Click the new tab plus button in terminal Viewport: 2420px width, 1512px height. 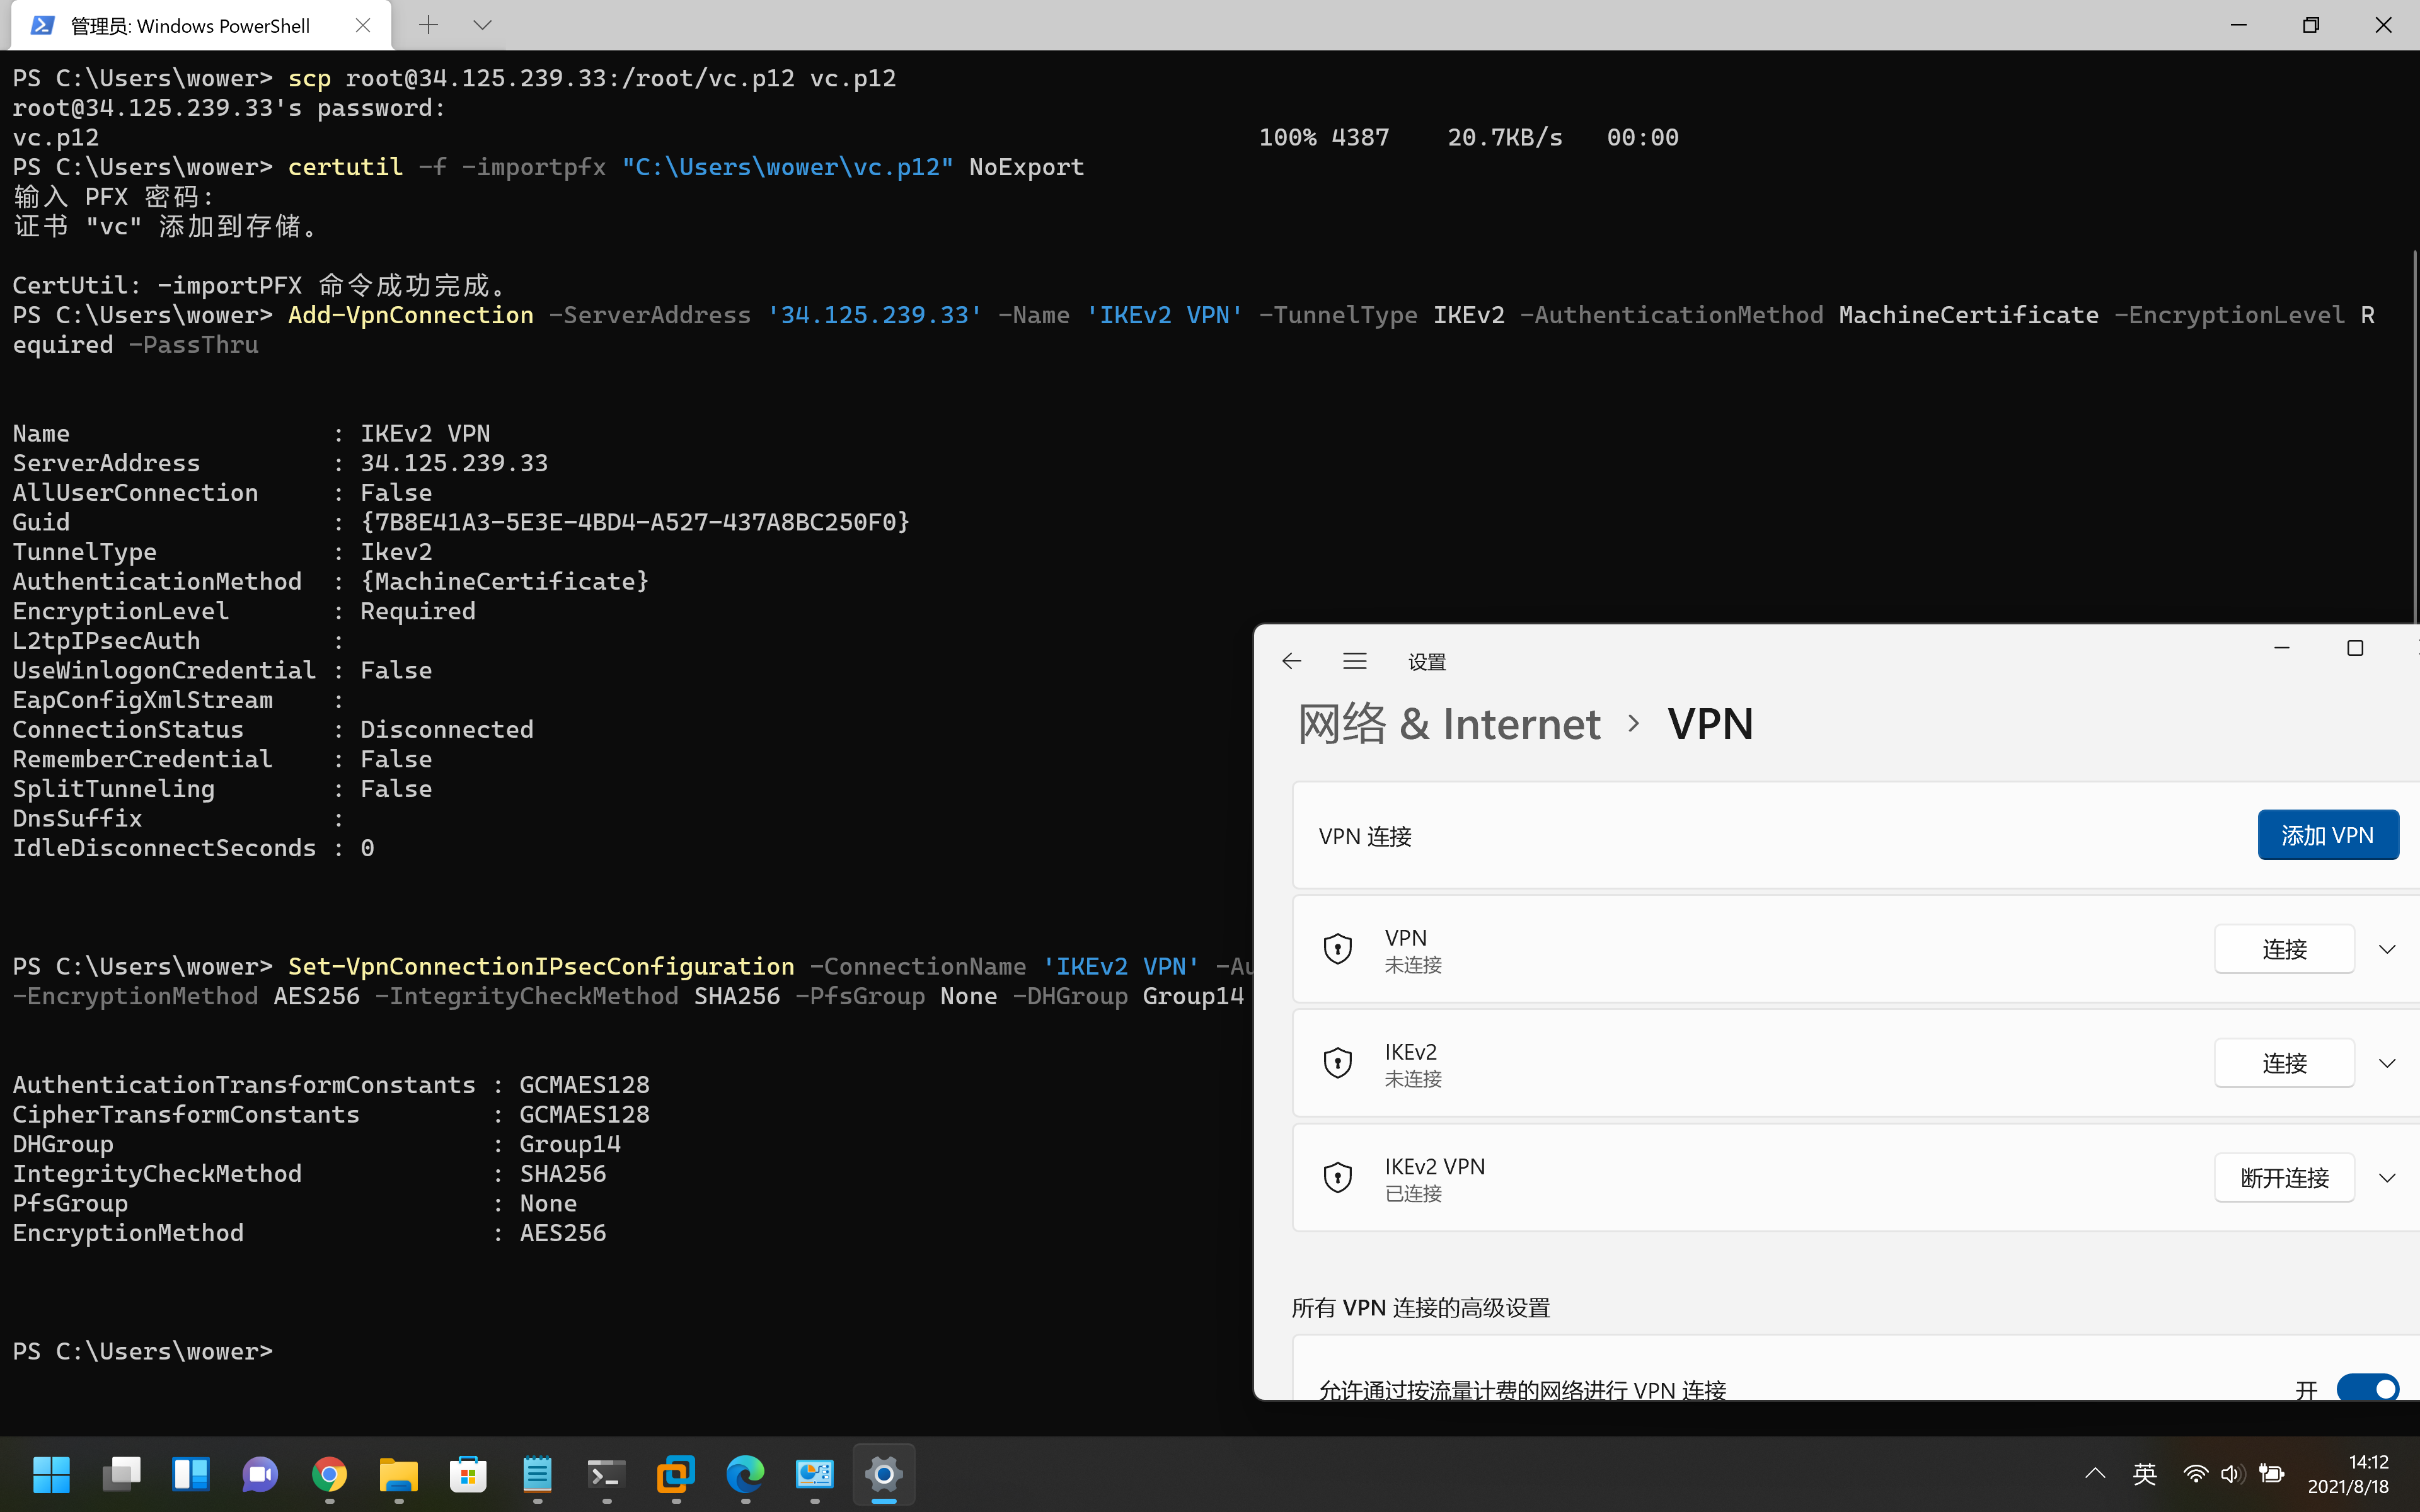coord(429,24)
